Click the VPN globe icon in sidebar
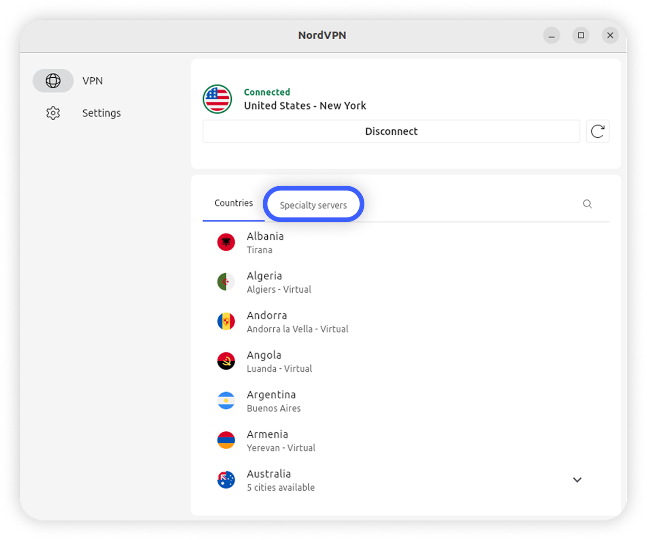 pyautogui.click(x=53, y=81)
